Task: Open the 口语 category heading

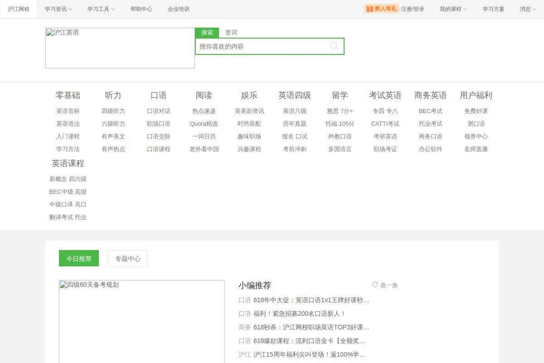Action: [x=159, y=95]
